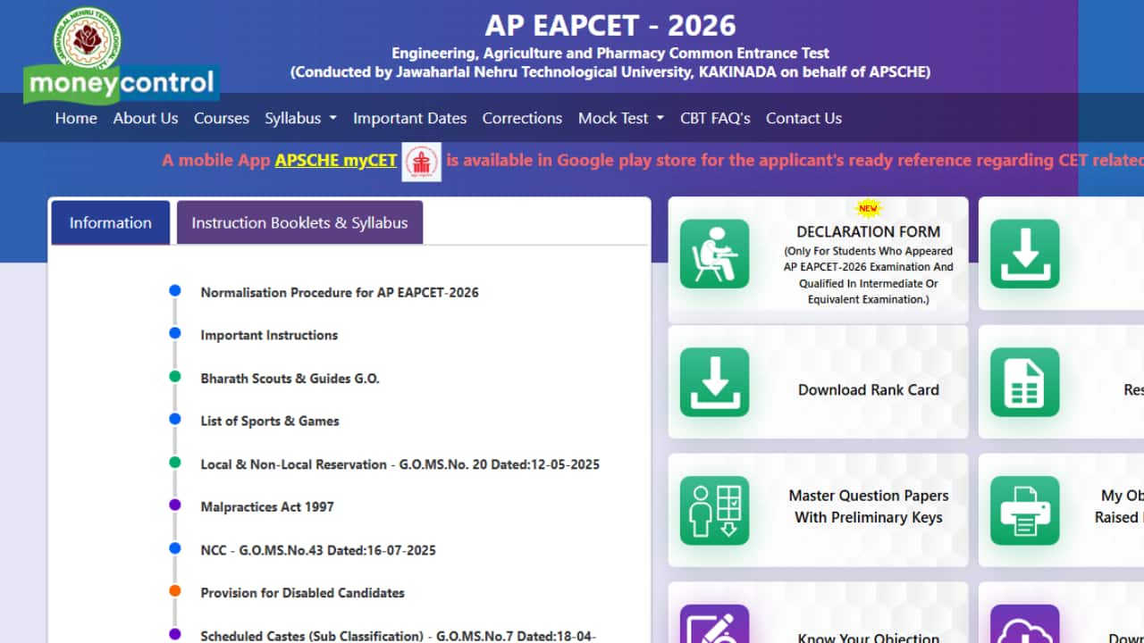Select the Information tab
This screenshot has height=643, width=1144.
coord(111,222)
